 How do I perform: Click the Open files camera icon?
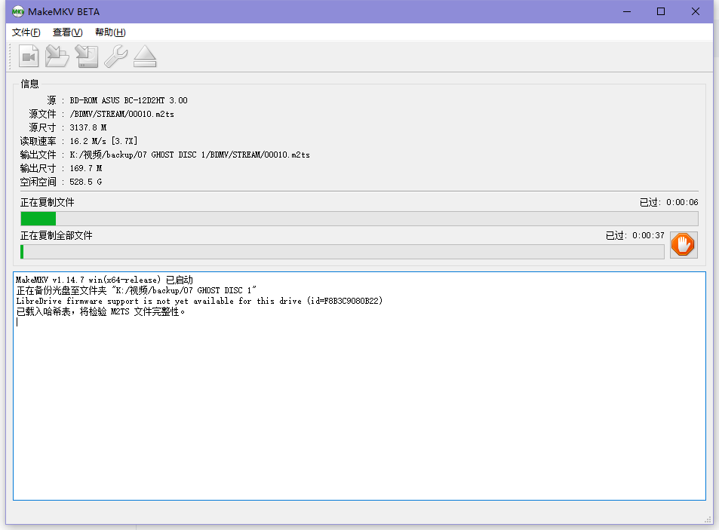[x=29, y=57]
